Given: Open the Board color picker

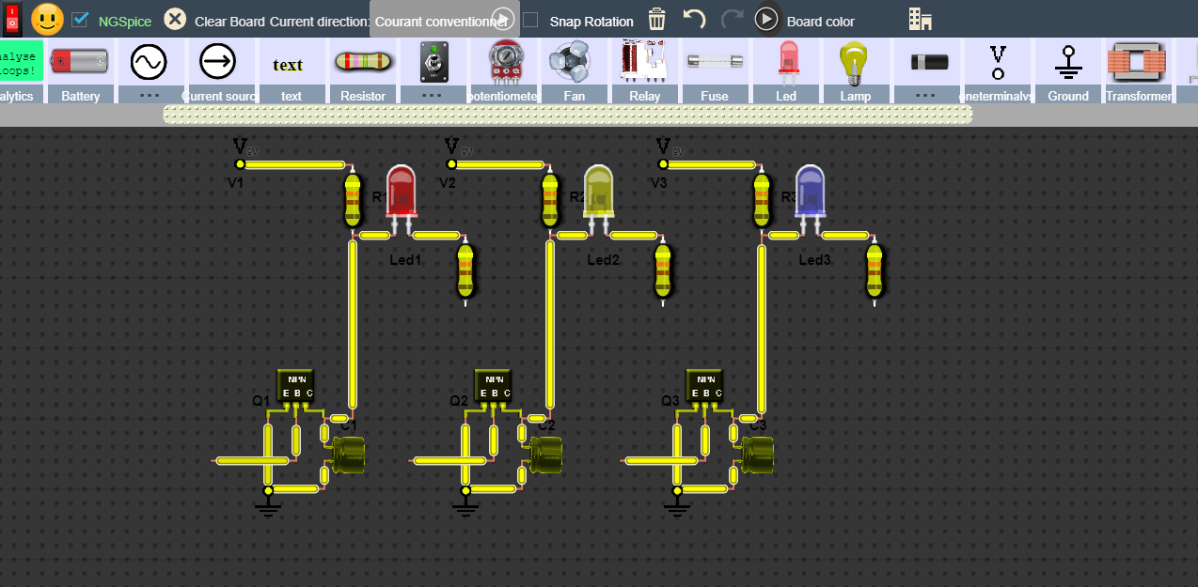Looking at the screenshot, I should 822,18.
